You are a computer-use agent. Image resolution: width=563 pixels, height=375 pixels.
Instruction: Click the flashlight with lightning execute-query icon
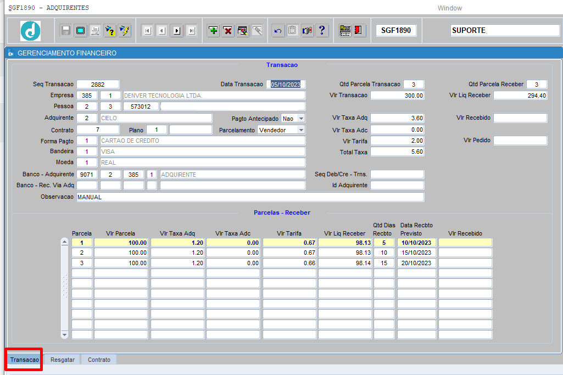[x=125, y=31]
